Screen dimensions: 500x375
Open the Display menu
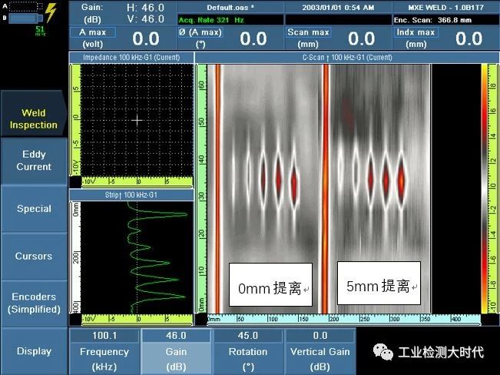pyautogui.click(x=34, y=351)
